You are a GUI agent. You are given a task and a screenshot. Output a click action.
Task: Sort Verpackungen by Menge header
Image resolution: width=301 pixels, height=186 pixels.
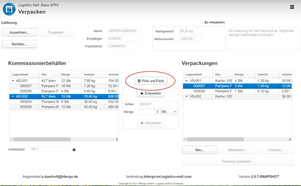[x=243, y=74]
